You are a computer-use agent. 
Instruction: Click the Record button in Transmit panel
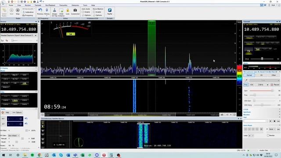pos(275,85)
